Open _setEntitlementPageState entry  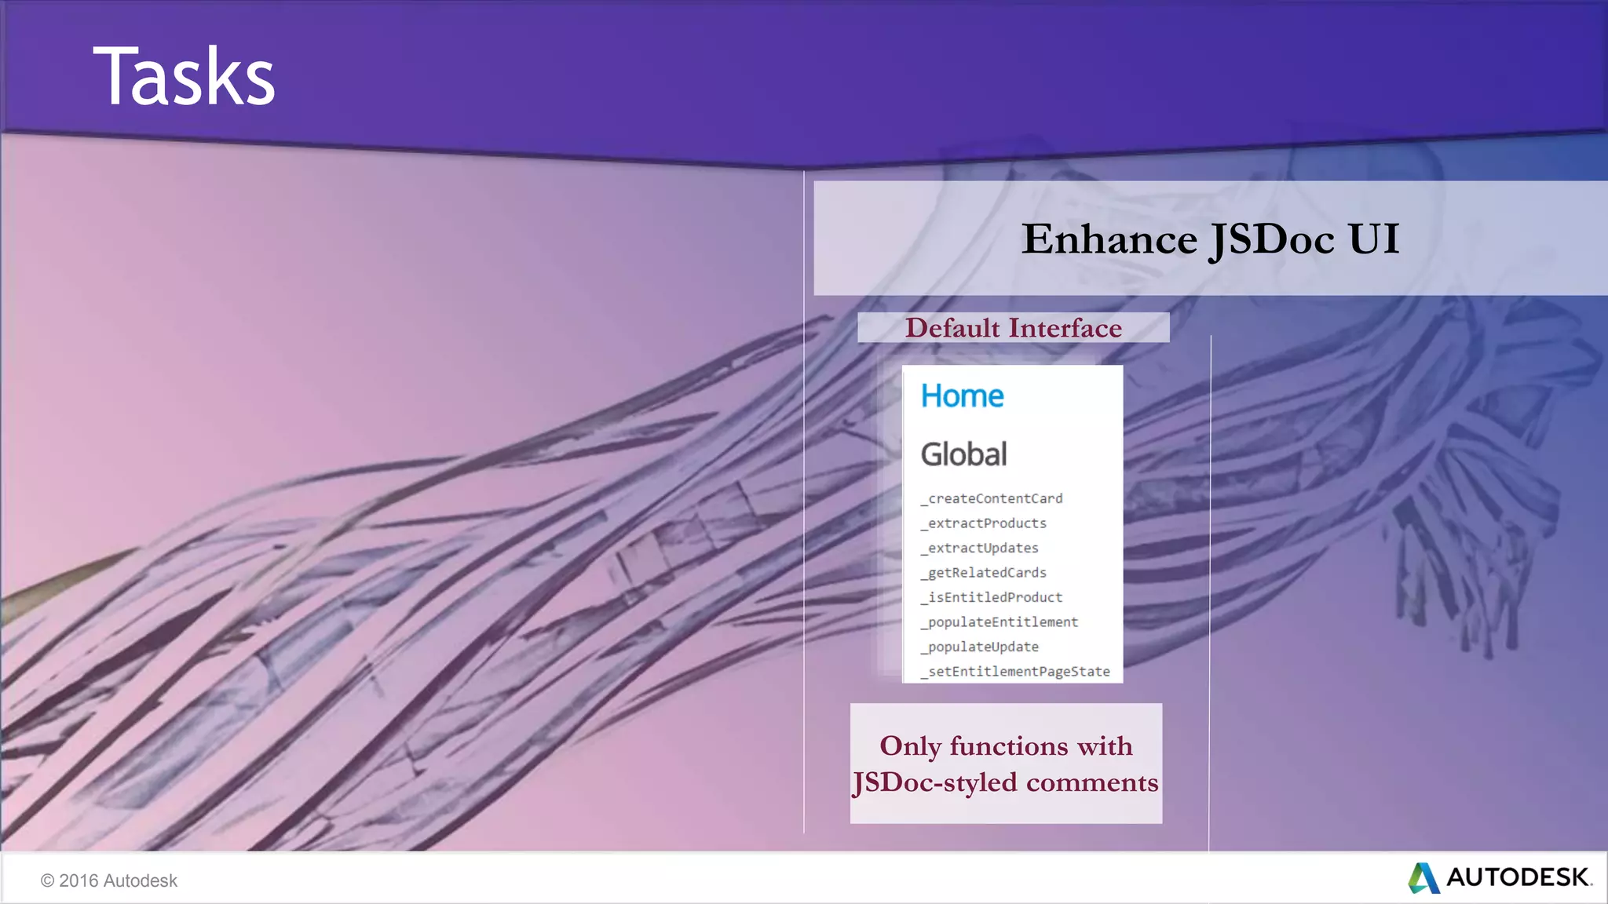click(x=1015, y=672)
